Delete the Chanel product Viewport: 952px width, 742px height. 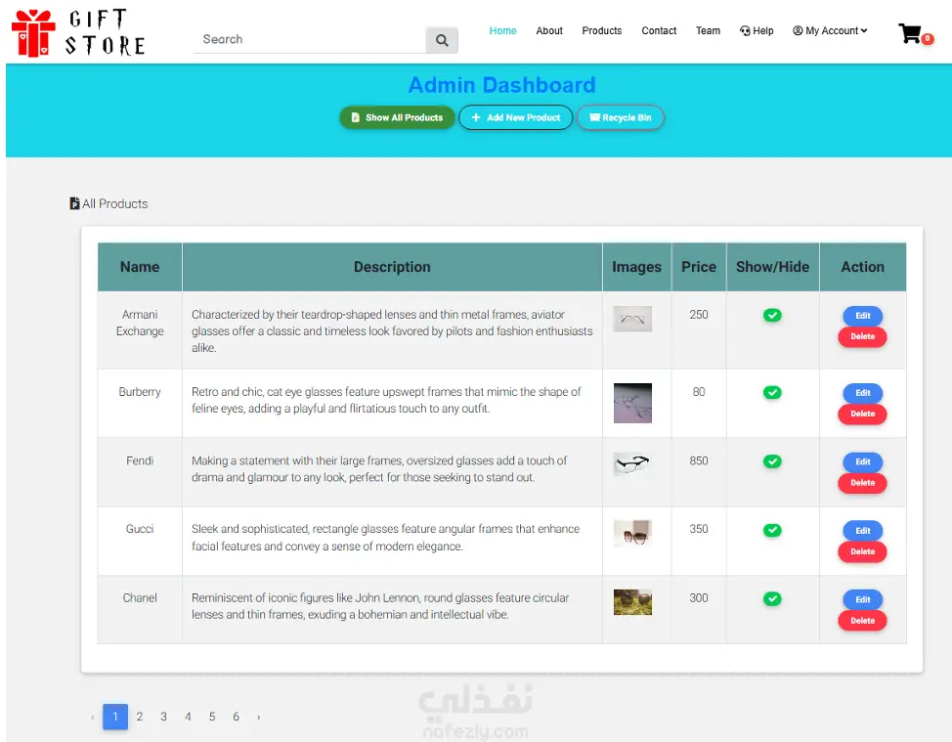click(863, 621)
